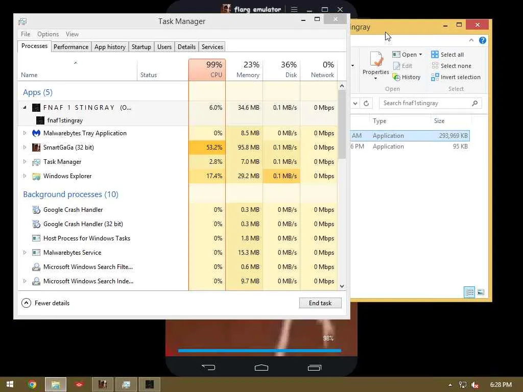Click the SmartGaGa process icon
The image size is (523, 392).
point(36,148)
